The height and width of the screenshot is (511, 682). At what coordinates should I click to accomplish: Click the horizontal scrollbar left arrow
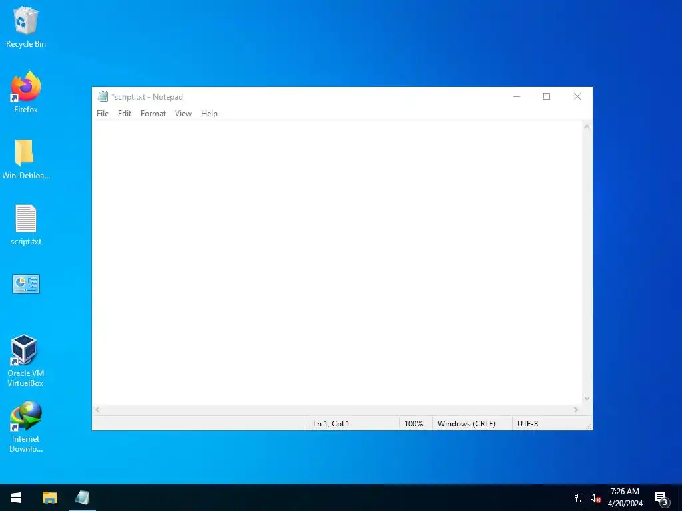98,409
